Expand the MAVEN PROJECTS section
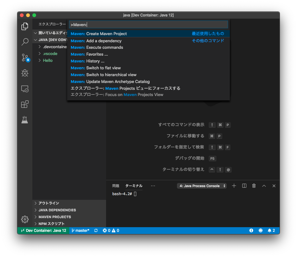Screen dimensions: 297x257 point(69,217)
